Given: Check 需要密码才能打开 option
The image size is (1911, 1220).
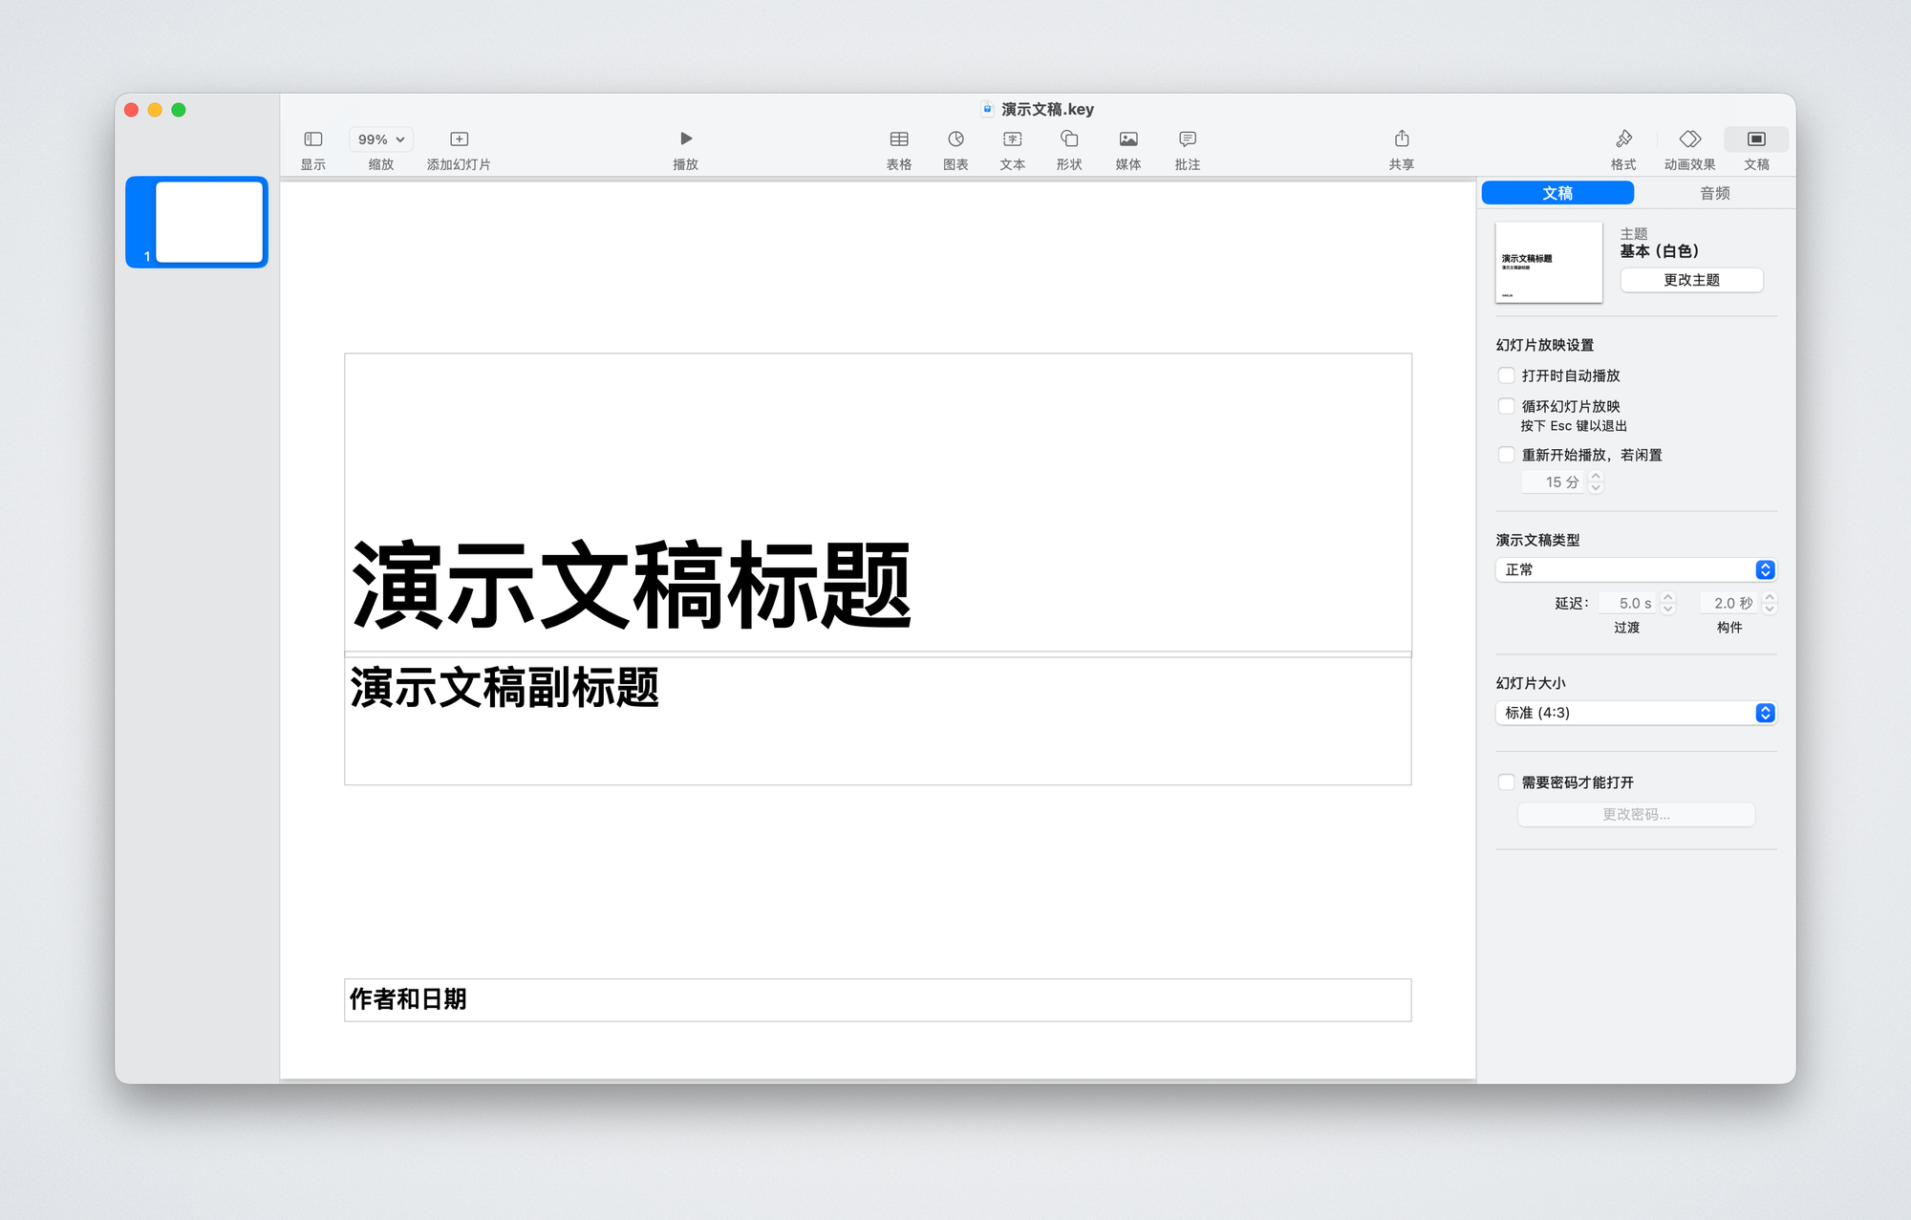Looking at the screenshot, I should tap(1507, 782).
